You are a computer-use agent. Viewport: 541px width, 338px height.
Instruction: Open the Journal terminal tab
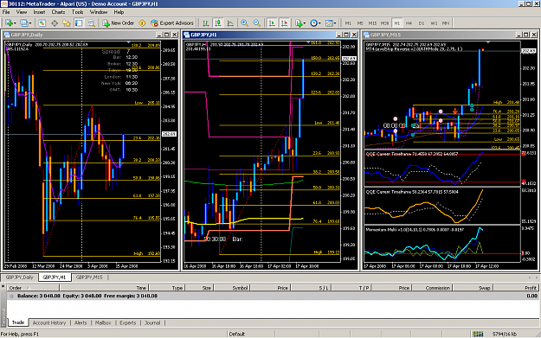coord(152,322)
